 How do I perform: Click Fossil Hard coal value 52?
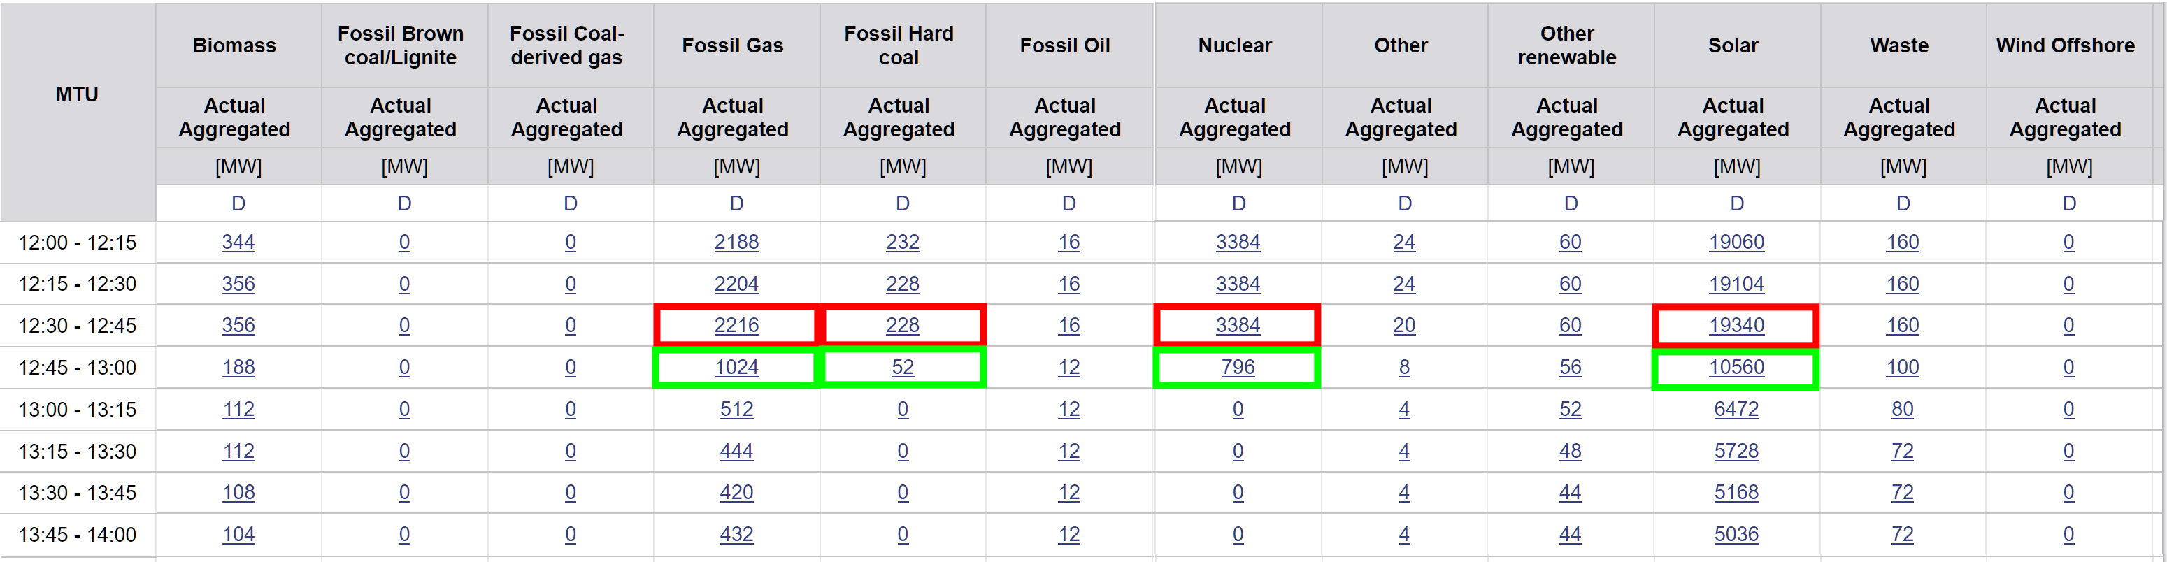[x=902, y=368]
